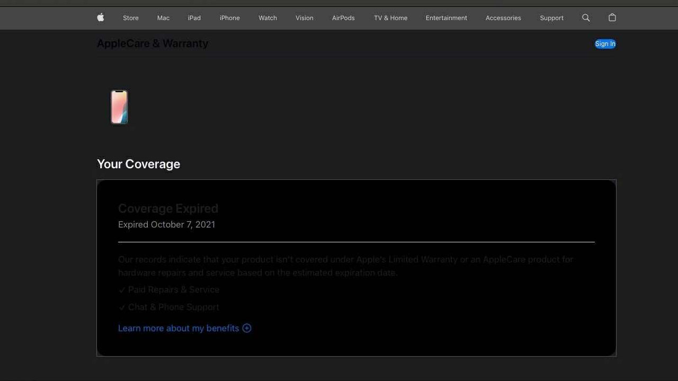Click the AppleCare & Warranty title
Image resolution: width=678 pixels, height=381 pixels.
pos(153,43)
